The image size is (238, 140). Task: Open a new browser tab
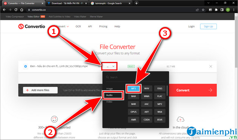click(136, 3)
